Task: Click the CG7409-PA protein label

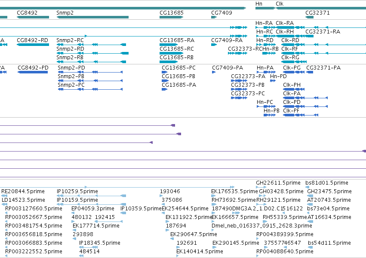Action: (x=228, y=68)
